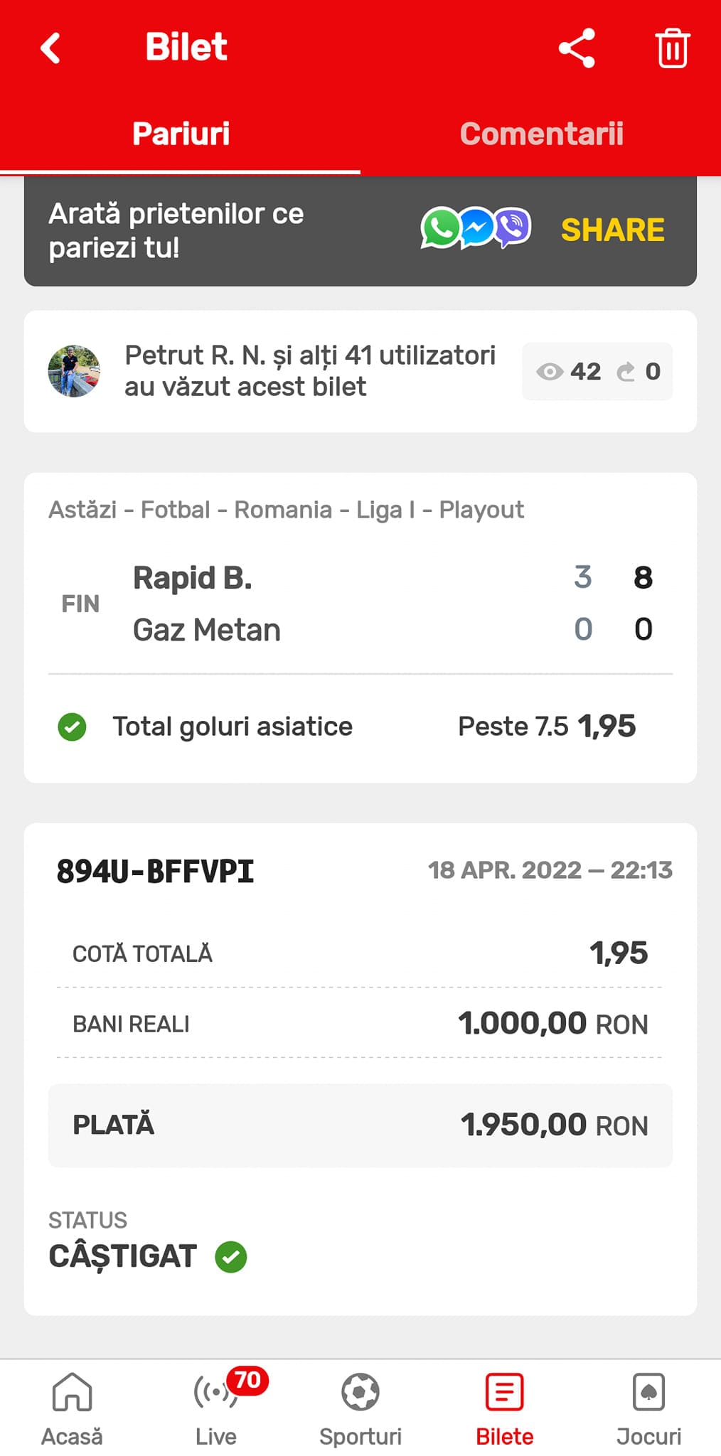Tap the WhatsApp share icon
The width and height of the screenshot is (721, 1456).
coord(440,229)
